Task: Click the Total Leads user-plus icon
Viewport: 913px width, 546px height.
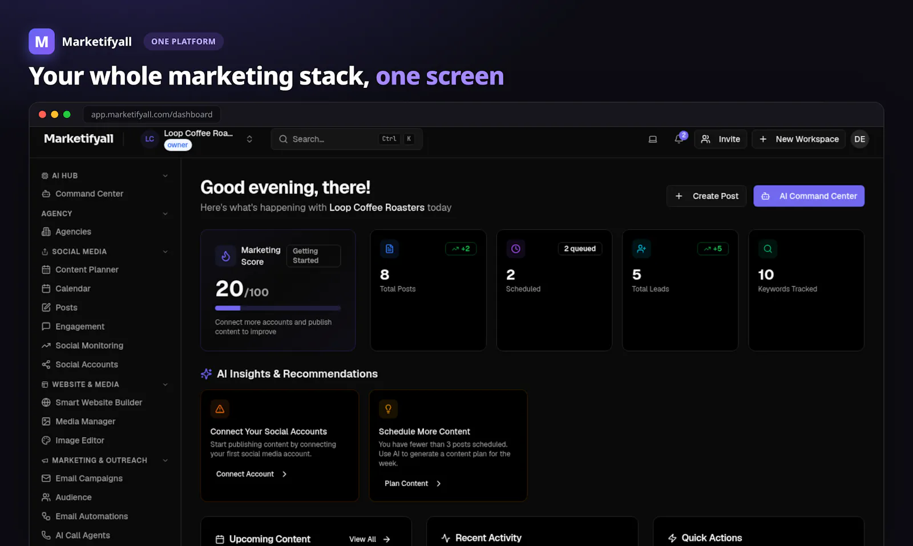Action: (641, 249)
